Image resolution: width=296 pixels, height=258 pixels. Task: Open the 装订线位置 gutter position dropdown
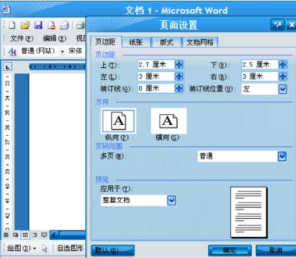click(x=282, y=89)
